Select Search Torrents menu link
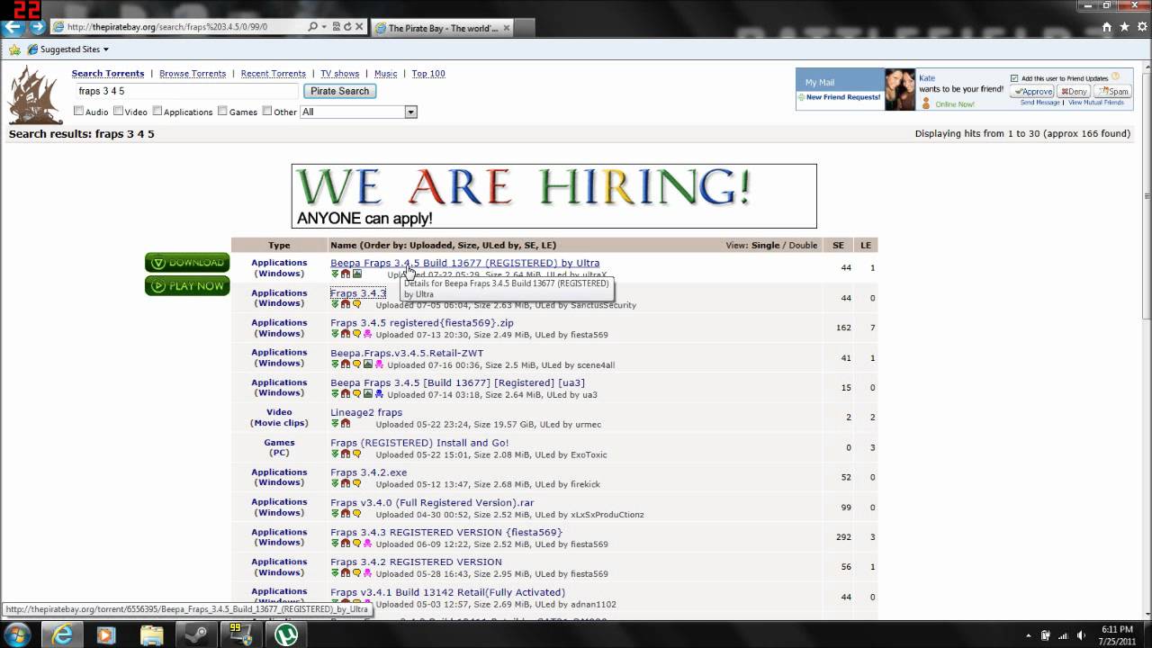 108,74
